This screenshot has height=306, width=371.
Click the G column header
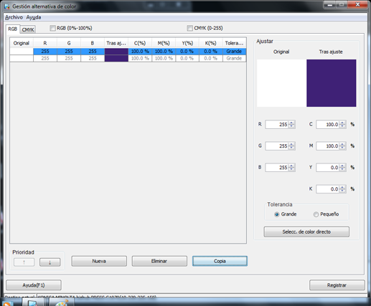(x=69, y=43)
